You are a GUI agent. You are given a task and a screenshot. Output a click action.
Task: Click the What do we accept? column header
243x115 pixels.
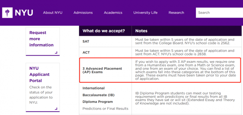(x=104, y=31)
